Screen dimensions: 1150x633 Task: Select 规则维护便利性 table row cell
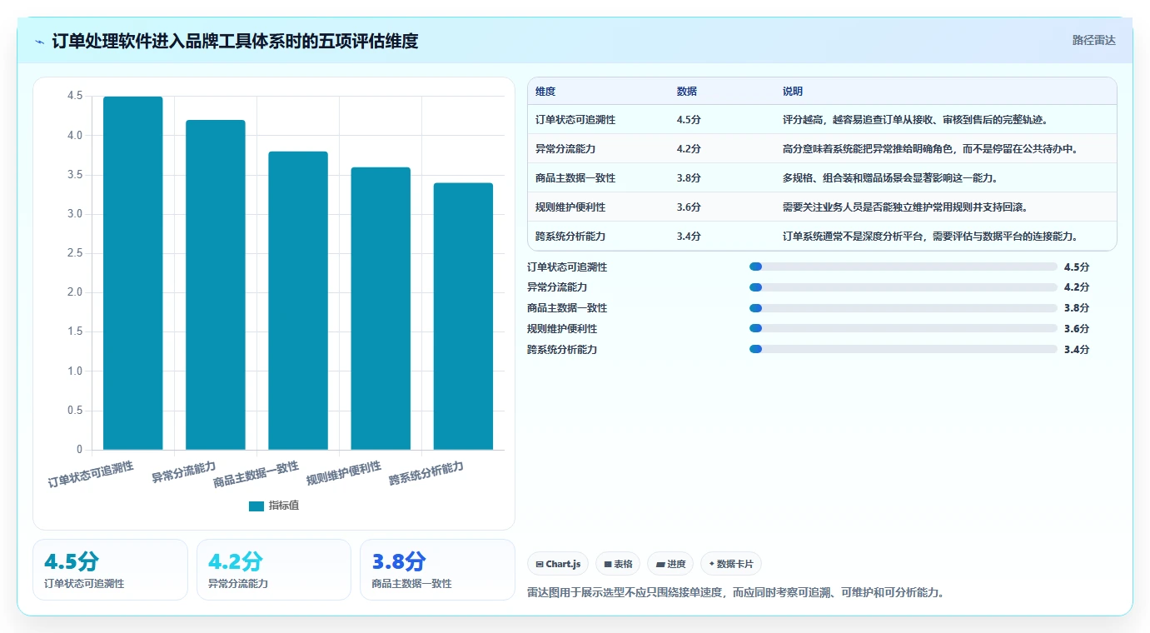570,207
